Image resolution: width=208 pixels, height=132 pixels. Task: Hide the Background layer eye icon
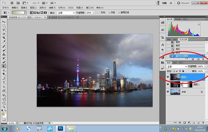[x=168, y=92]
